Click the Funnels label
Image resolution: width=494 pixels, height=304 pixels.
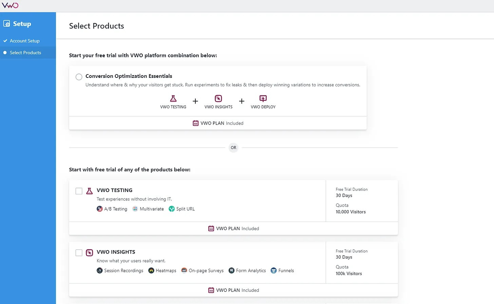pyautogui.click(x=286, y=270)
